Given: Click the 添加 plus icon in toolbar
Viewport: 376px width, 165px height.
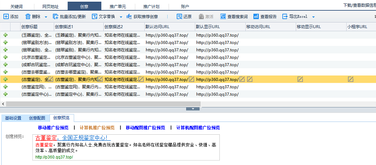Looking at the screenshot, I should pyautogui.click(x=6, y=17).
